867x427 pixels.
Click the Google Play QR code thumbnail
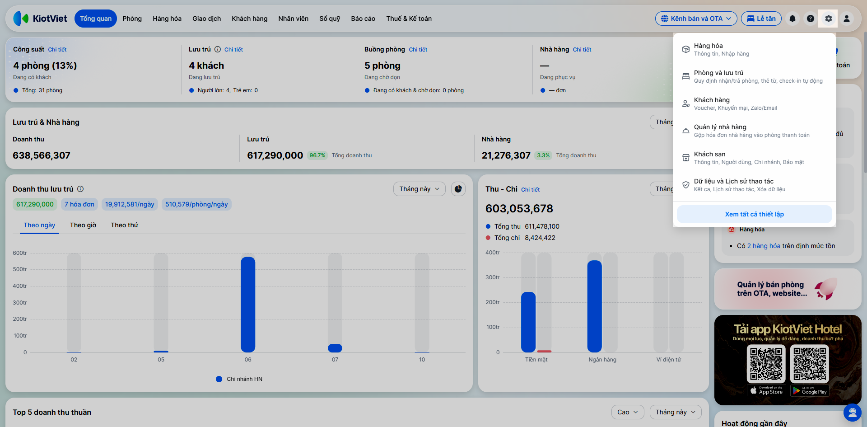click(810, 364)
